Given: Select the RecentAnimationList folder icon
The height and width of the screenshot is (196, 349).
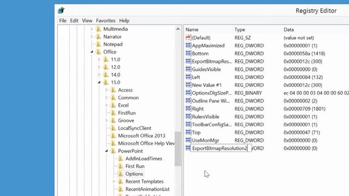Looking at the screenshot, I should [x=121, y=189].
